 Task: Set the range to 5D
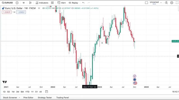(x=8, y=92)
